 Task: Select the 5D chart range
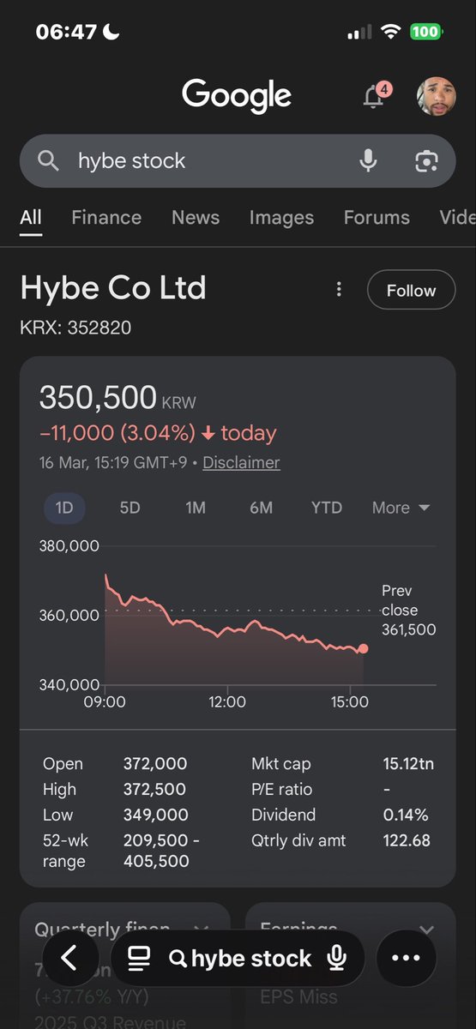coord(130,508)
